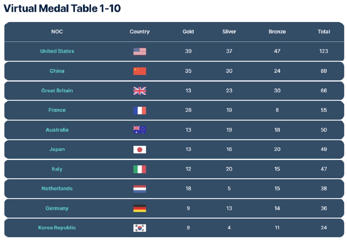Click the Australia flag icon
Viewport: 347px width, 240px height.
[x=140, y=130]
